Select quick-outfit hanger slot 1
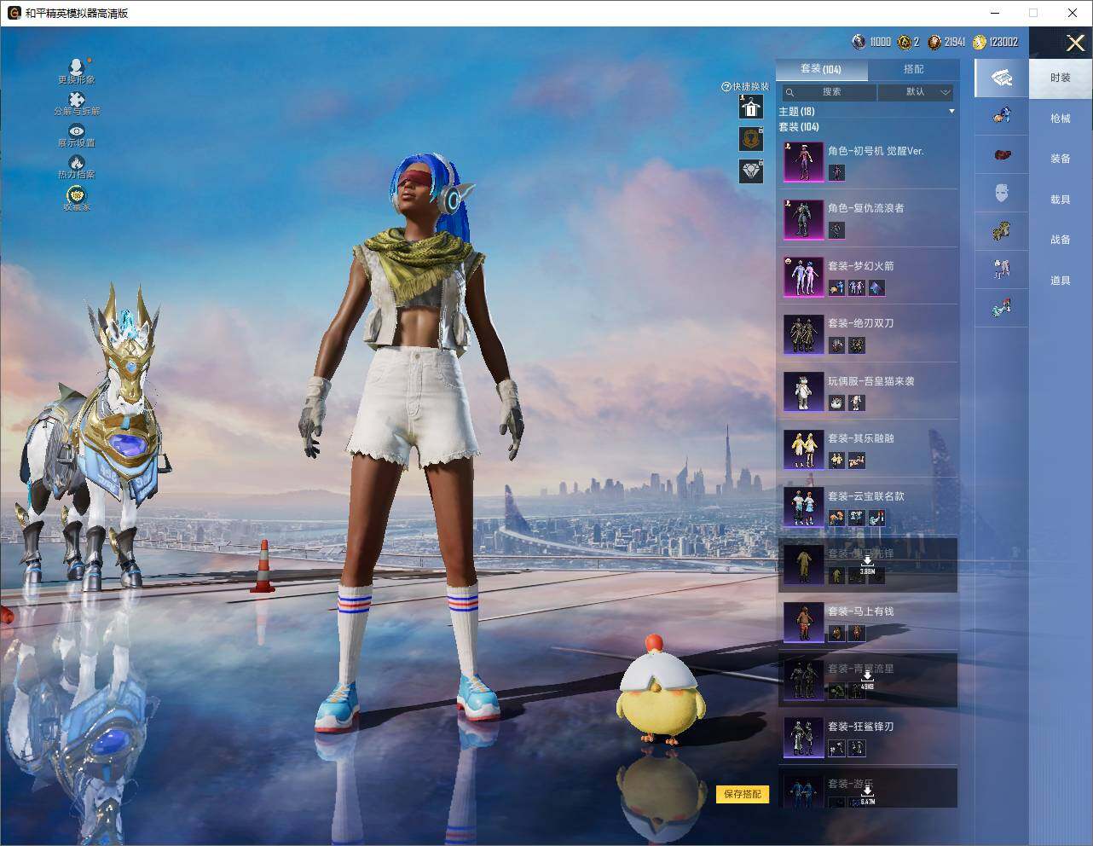1093x846 pixels. click(x=750, y=107)
